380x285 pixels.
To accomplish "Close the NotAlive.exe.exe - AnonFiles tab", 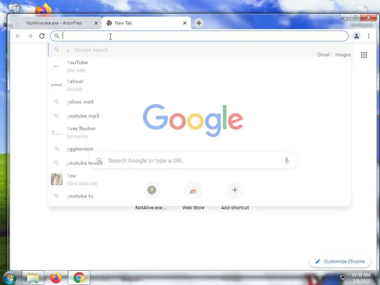I will pos(96,23).
